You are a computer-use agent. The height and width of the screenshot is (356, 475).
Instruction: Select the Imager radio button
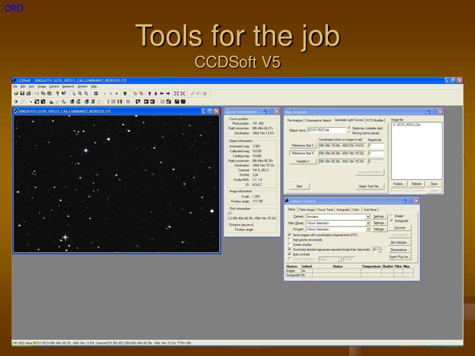point(392,216)
